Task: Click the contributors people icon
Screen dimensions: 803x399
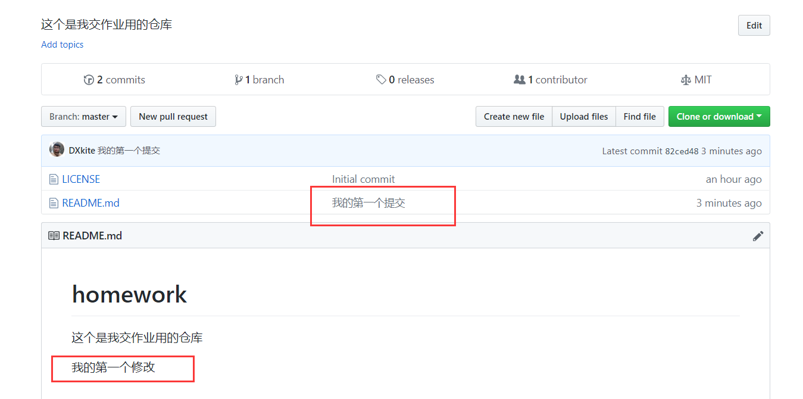Action: (x=519, y=80)
